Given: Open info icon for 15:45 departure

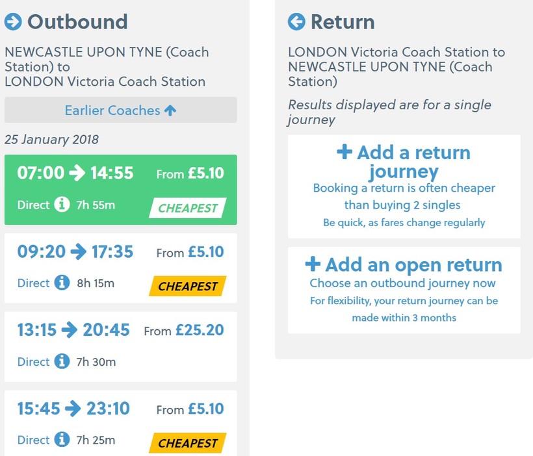Looking at the screenshot, I should point(62,440).
